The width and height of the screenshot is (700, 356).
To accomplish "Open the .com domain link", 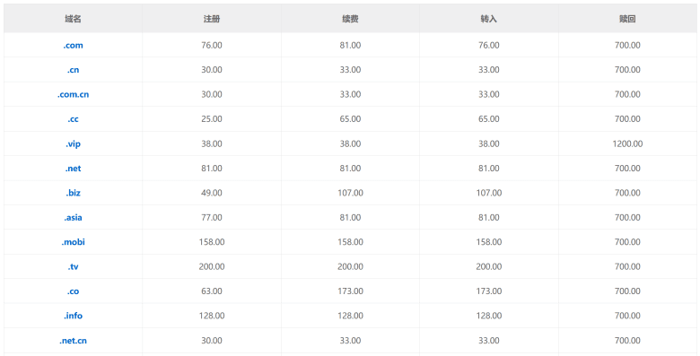I will (73, 45).
